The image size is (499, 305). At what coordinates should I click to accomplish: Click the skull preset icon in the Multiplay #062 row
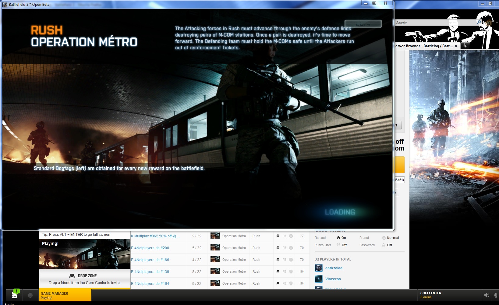[291, 236]
